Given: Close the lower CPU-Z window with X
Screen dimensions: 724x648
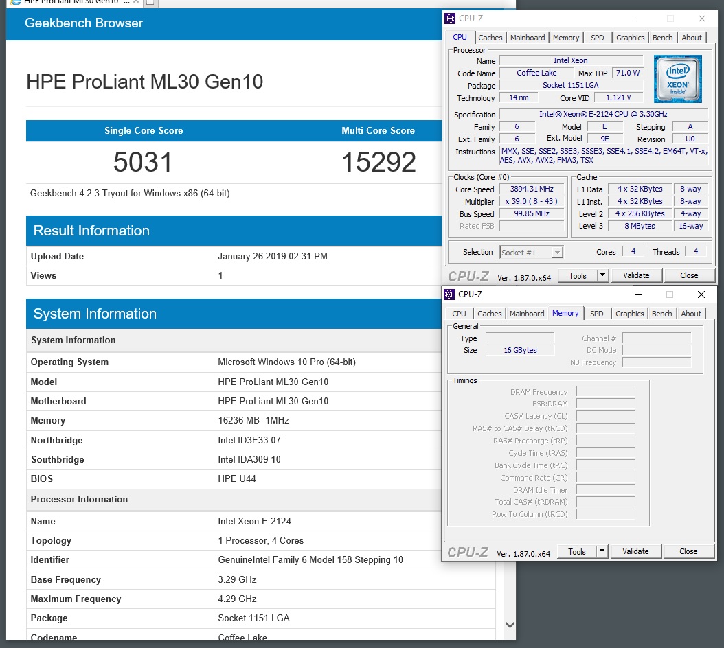Looking at the screenshot, I should pos(701,294).
